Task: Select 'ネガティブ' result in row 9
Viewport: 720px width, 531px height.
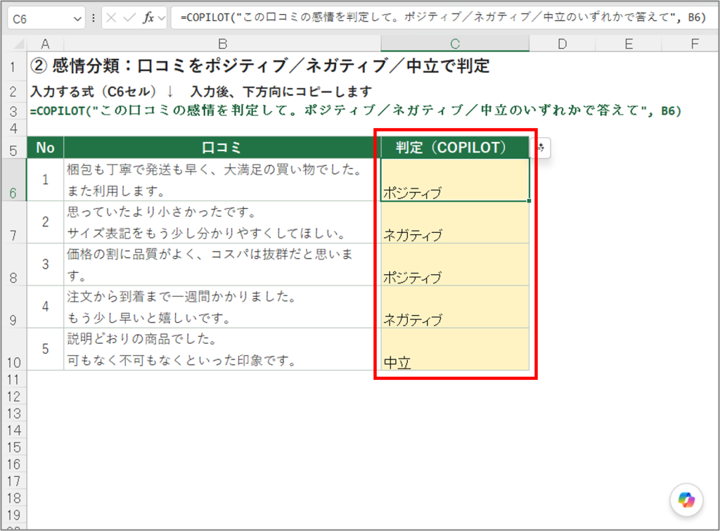Action: click(x=455, y=307)
